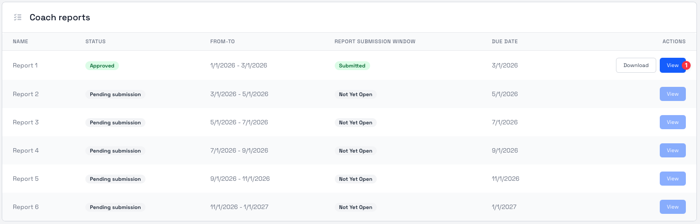Open View for Report 2
The height and width of the screenshot is (224, 700).
672,94
